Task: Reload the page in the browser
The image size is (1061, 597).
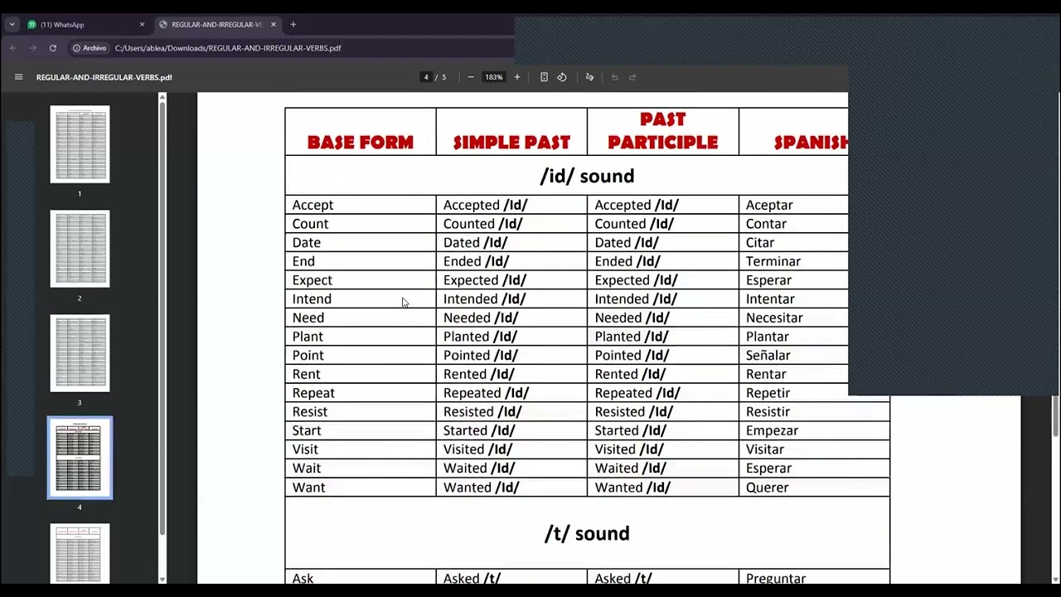Action: (x=53, y=48)
